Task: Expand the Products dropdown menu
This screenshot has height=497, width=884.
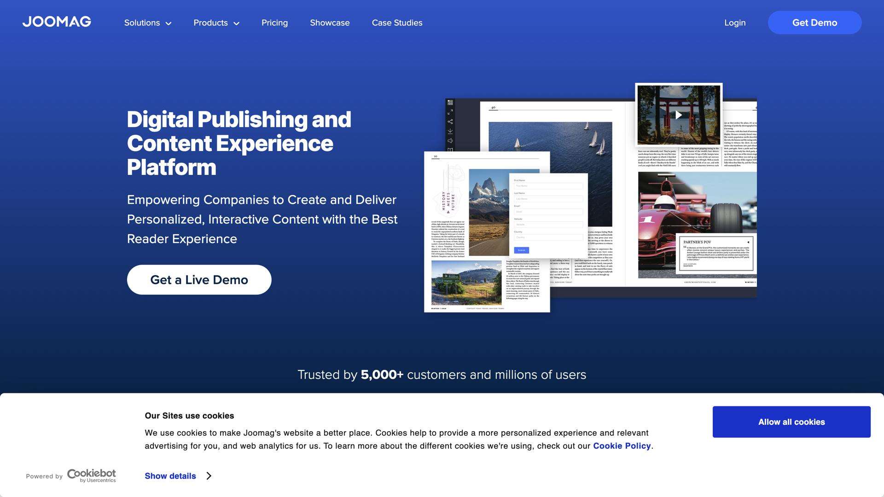Action: point(216,23)
